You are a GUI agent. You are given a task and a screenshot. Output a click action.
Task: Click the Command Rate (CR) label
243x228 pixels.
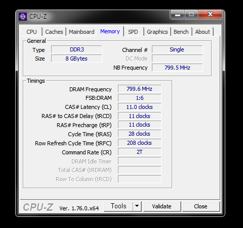tap(87, 152)
